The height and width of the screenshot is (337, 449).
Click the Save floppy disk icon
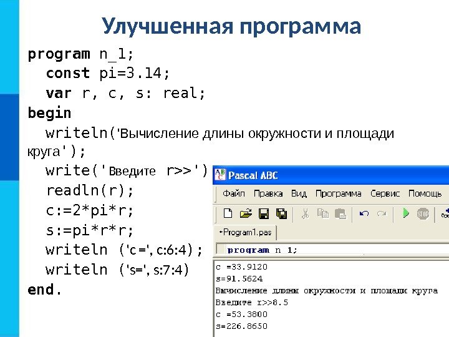pyautogui.click(x=264, y=214)
